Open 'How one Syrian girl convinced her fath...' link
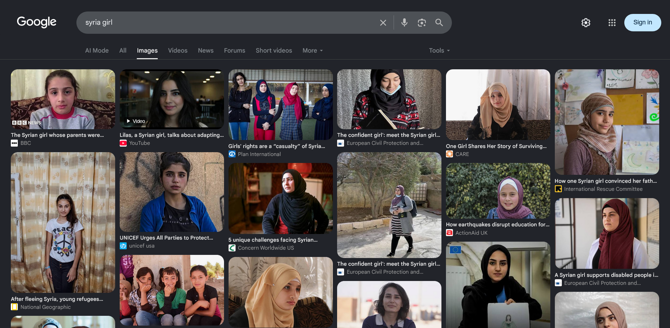The width and height of the screenshot is (670, 328). point(606,181)
